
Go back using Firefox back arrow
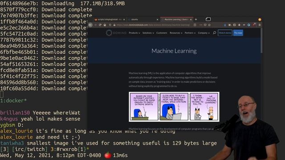[90, 25]
